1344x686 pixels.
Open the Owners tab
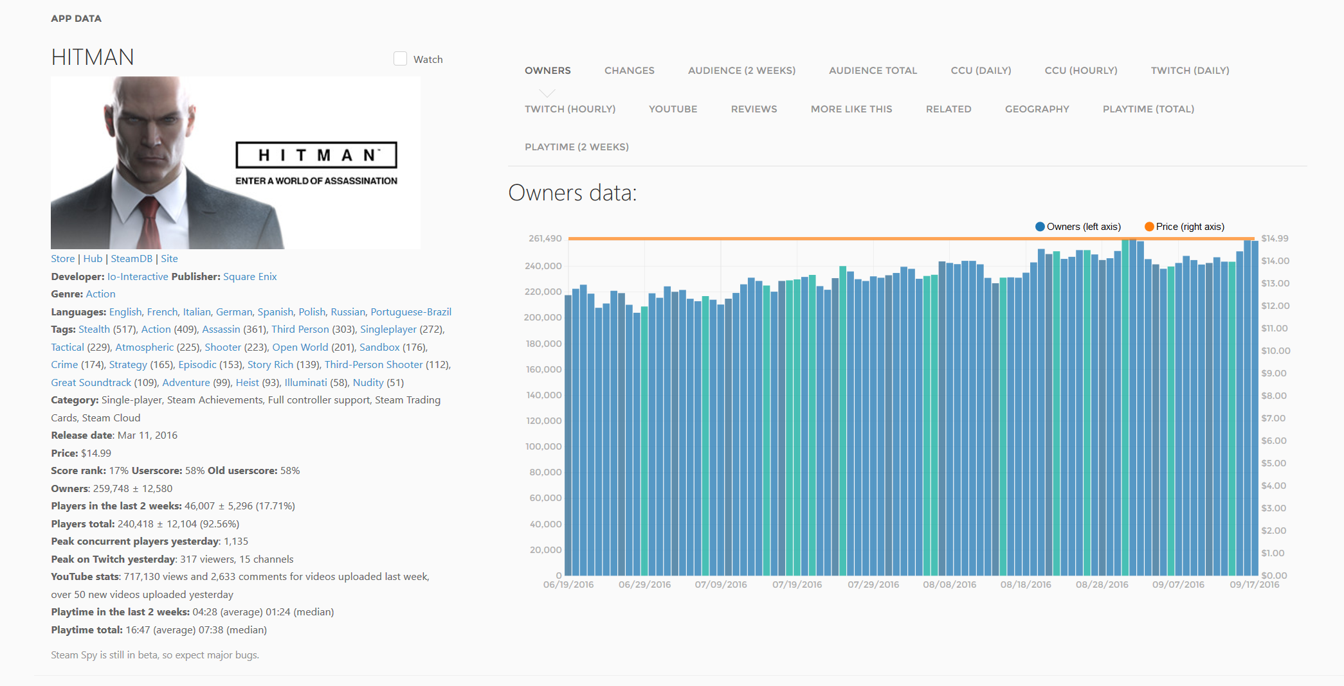547,71
